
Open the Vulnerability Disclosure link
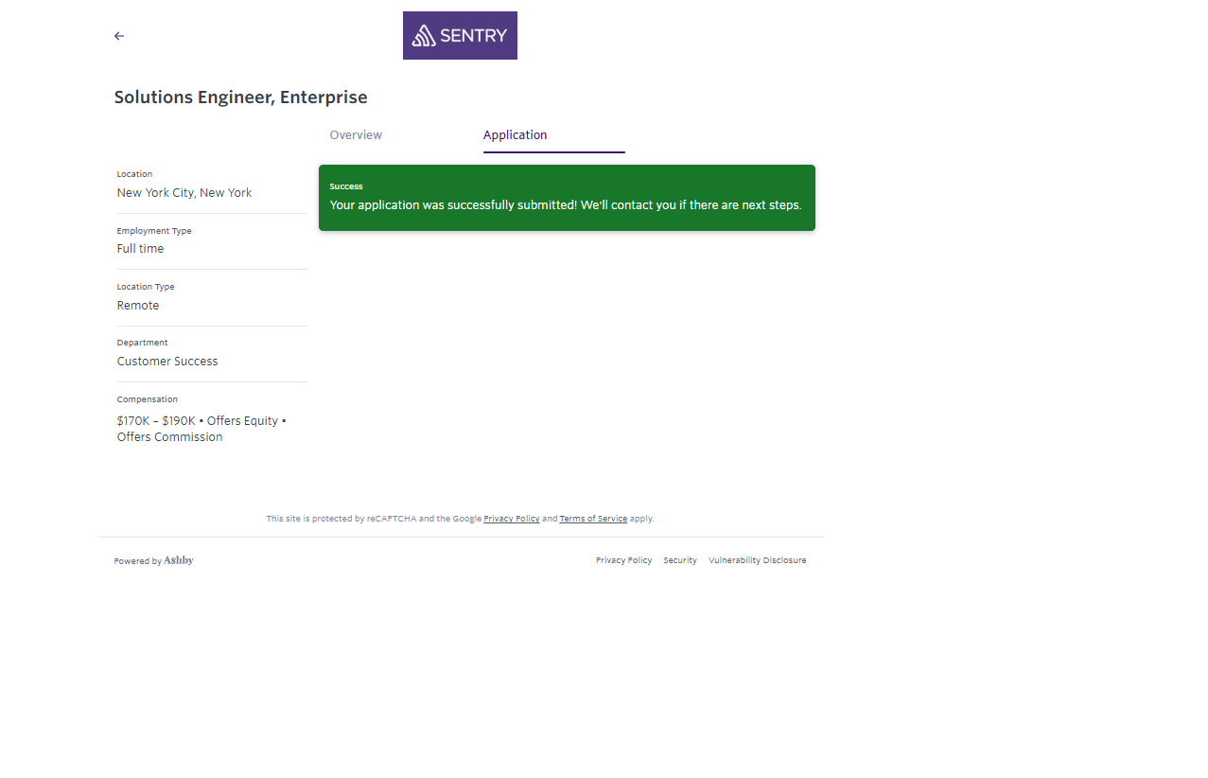(757, 560)
